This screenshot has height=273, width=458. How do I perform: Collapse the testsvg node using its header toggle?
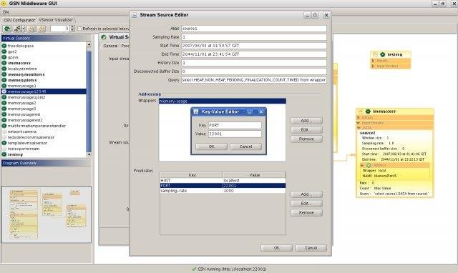(x=375, y=54)
